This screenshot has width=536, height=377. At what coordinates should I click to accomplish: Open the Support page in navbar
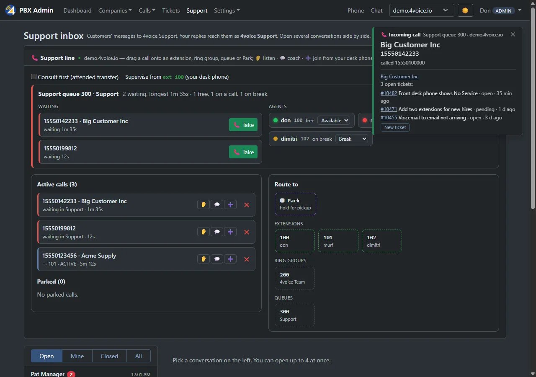point(197,10)
